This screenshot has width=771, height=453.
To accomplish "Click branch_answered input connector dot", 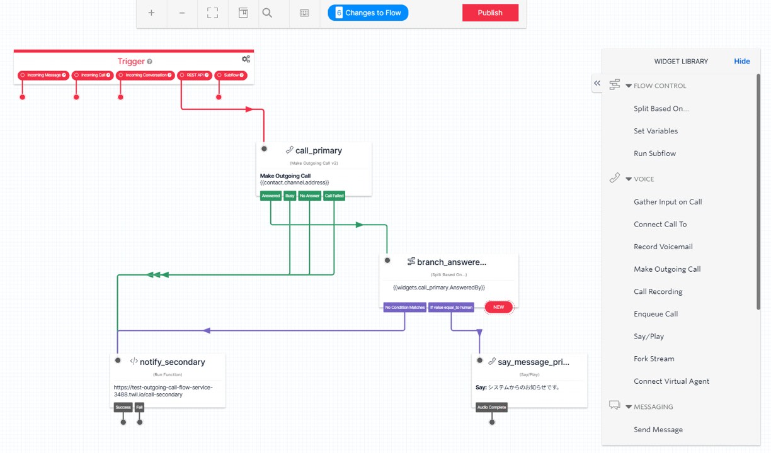I will (387, 260).
